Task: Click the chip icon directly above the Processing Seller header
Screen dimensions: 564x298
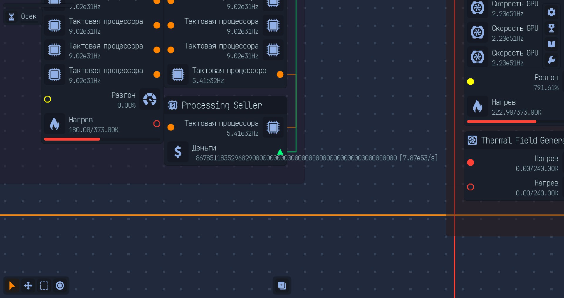Action: (178, 74)
